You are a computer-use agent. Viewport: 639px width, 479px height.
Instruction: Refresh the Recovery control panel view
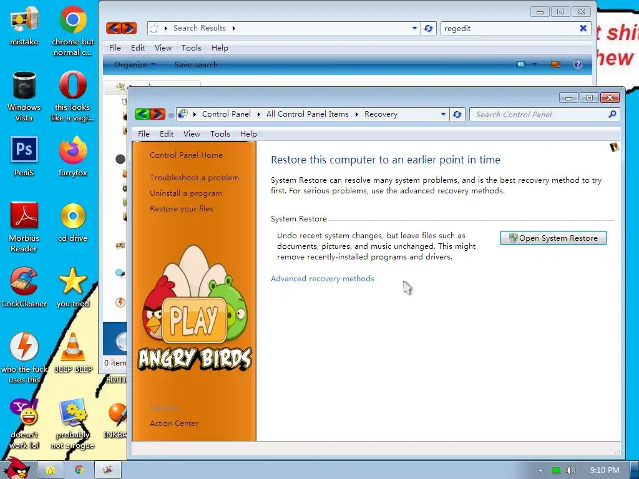[x=457, y=115]
